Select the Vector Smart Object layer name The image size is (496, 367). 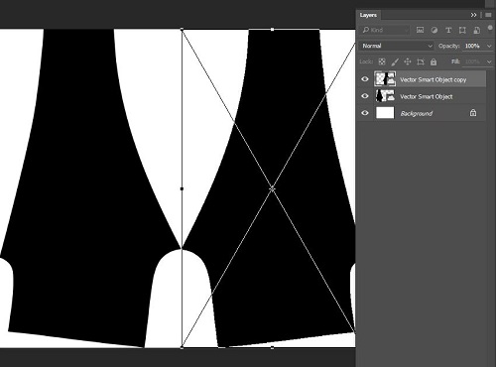pyautogui.click(x=427, y=96)
